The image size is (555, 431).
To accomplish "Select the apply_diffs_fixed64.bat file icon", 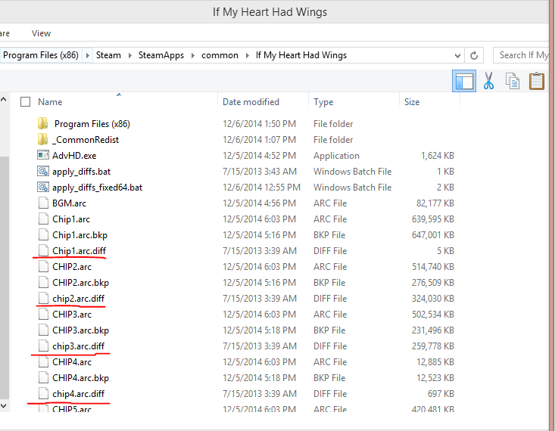I will pos(43,187).
